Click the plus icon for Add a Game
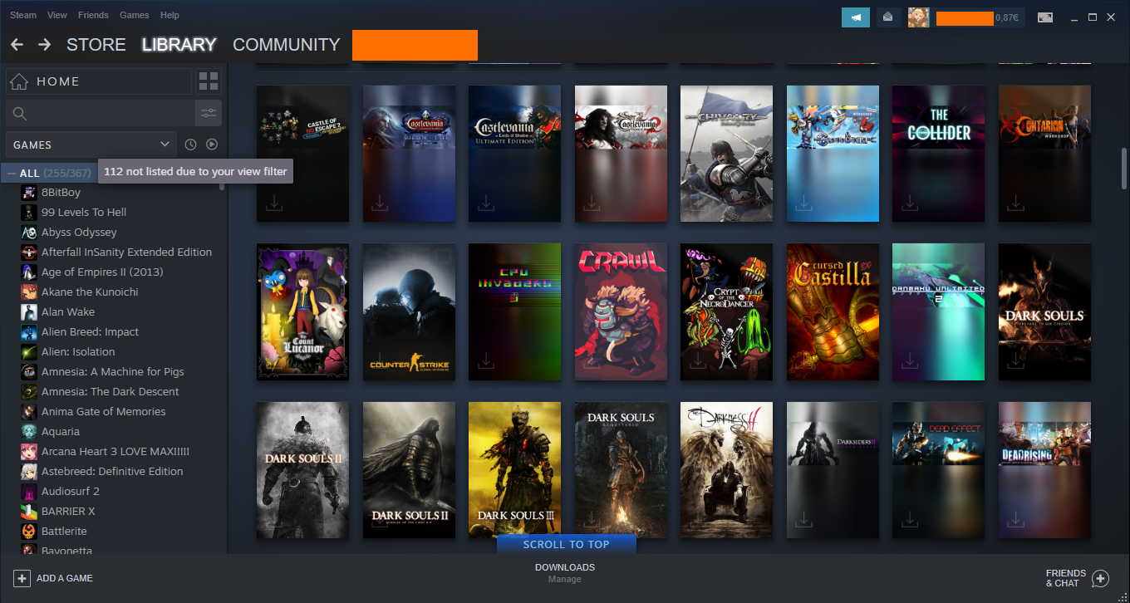The height and width of the screenshot is (603, 1130). click(22, 578)
